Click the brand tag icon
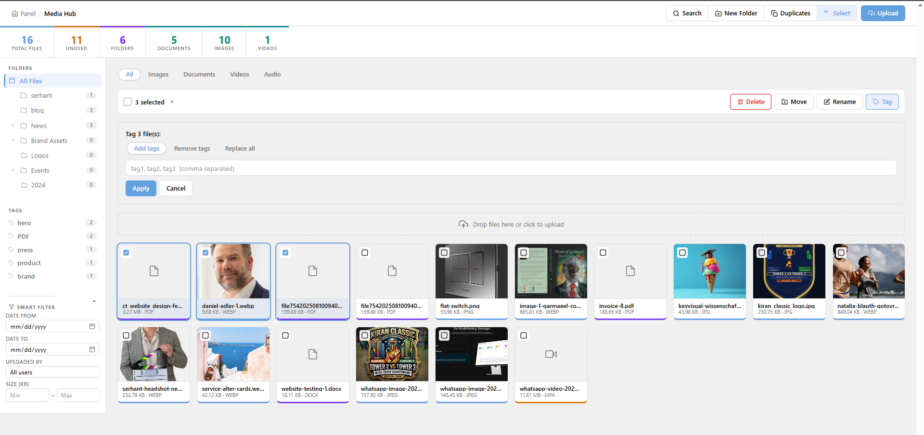 [11, 276]
